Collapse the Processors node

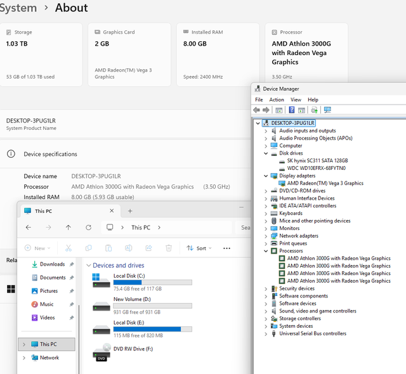tap(266, 251)
